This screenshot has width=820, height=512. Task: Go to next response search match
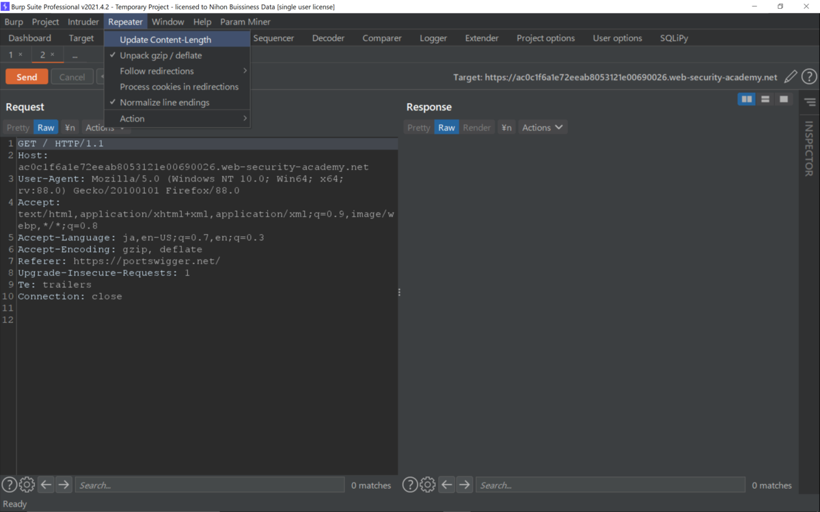tap(464, 485)
